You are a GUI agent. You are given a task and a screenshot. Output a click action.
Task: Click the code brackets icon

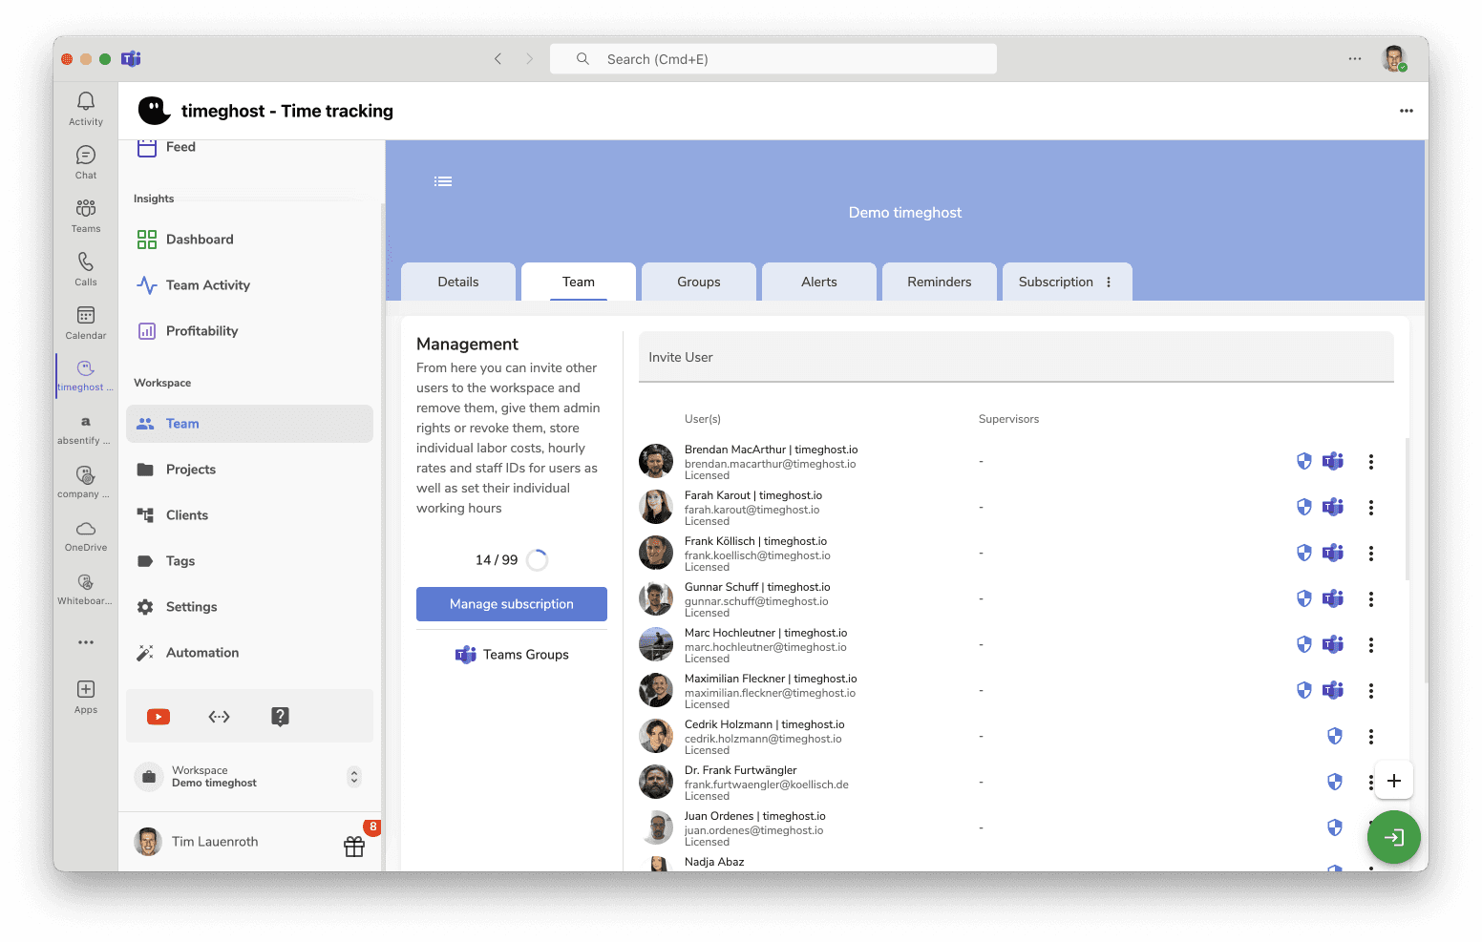coord(220,717)
